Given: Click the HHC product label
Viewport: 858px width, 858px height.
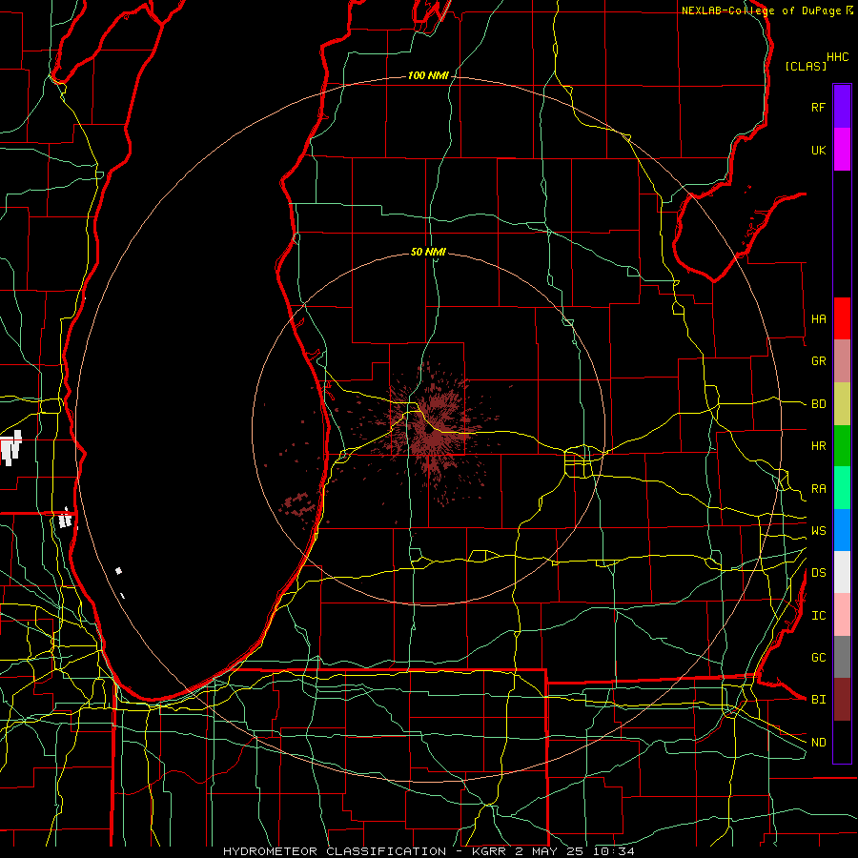Looking at the screenshot, I should 837,57.
